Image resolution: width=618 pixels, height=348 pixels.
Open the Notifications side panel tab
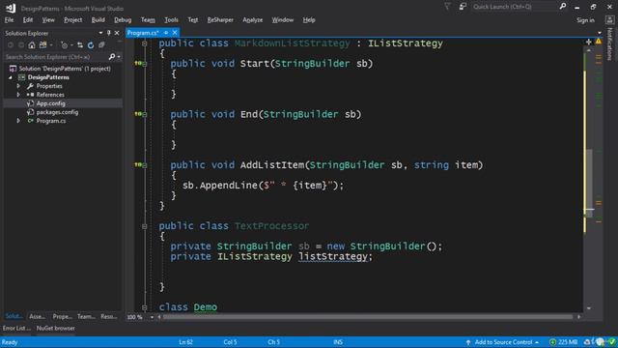click(609, 43)
